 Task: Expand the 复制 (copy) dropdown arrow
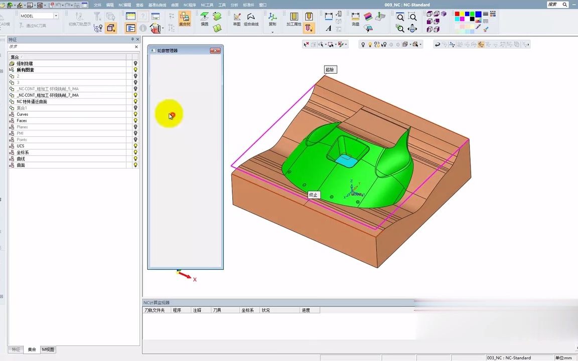[272, 32]
